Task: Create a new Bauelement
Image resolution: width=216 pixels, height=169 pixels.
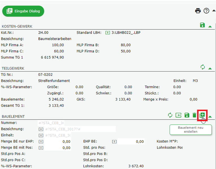Action: coord(202,115)
